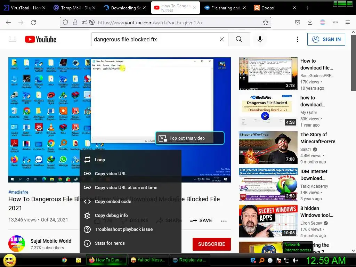
Task: View site security via the padlock icon
Action: point(75,23)
